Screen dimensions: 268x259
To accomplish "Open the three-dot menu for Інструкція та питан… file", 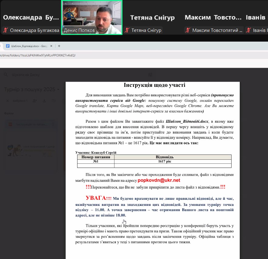I will 53,124.
